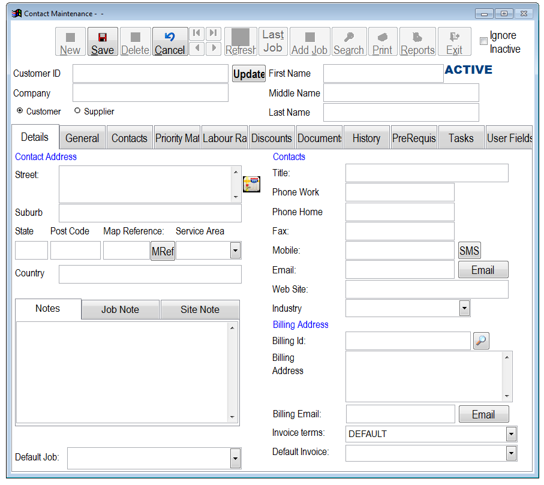Switch to the History tab
The image size is (544, 485).
366,138
